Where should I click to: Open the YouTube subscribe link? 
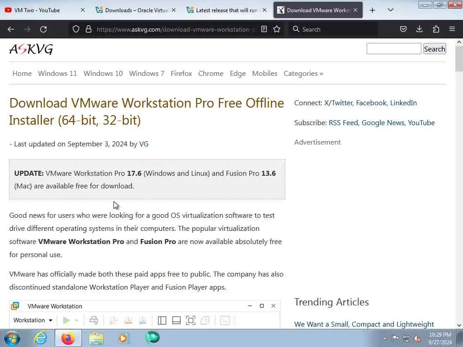coord(421,123)
